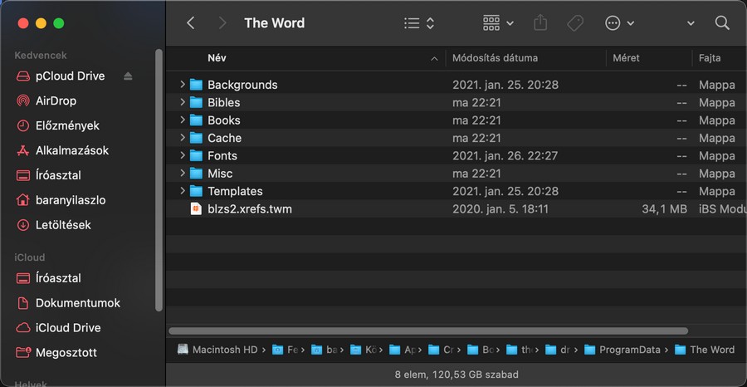Image resolution: width=747 pixels, height=387 pixels.
Task: Expand the Fonts folder
Action: 183,155
